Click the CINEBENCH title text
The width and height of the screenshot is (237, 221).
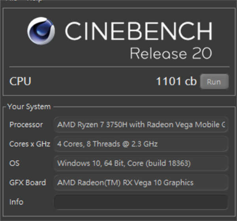pos(139,31)
